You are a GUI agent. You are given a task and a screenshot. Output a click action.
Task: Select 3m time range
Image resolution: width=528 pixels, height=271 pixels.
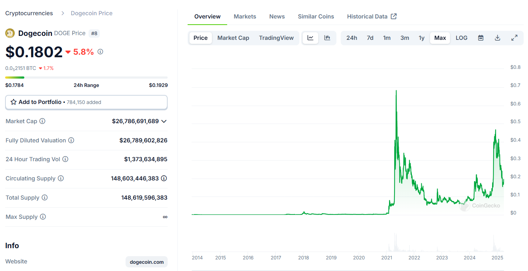pyautogui.click(x=405, y=38)
